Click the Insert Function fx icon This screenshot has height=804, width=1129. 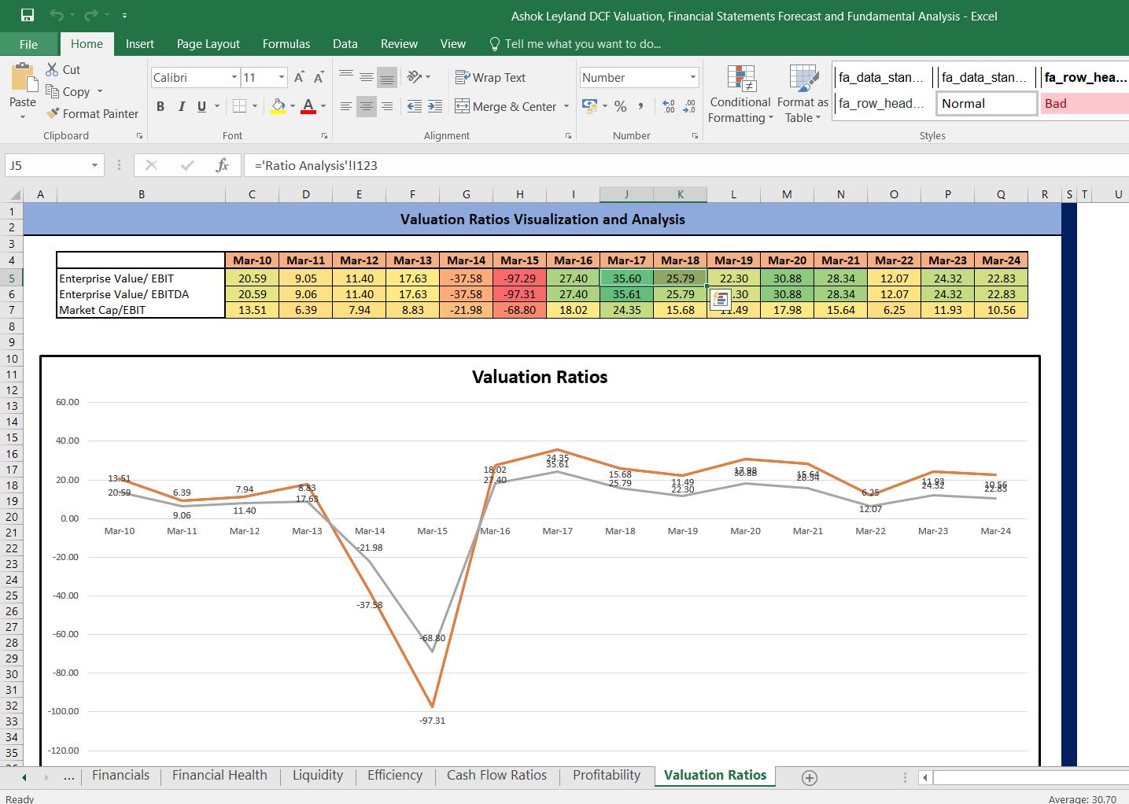click(x=222, y=165)
